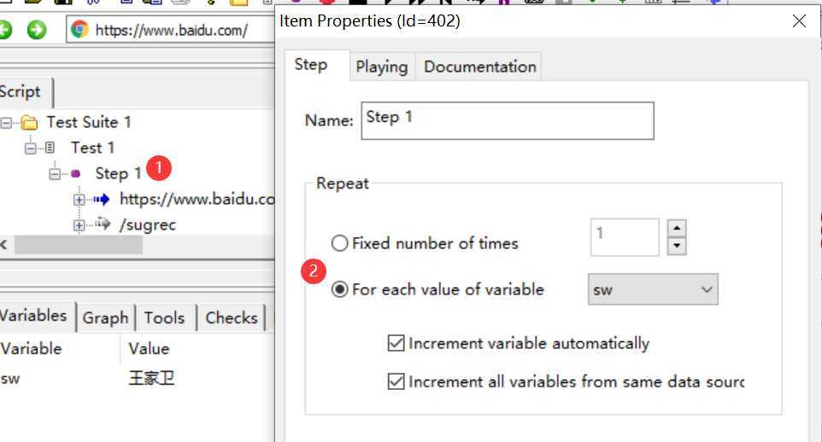Open the sw variable dropdown
This screenshot has height=442, width=822.
pos(653,289)
